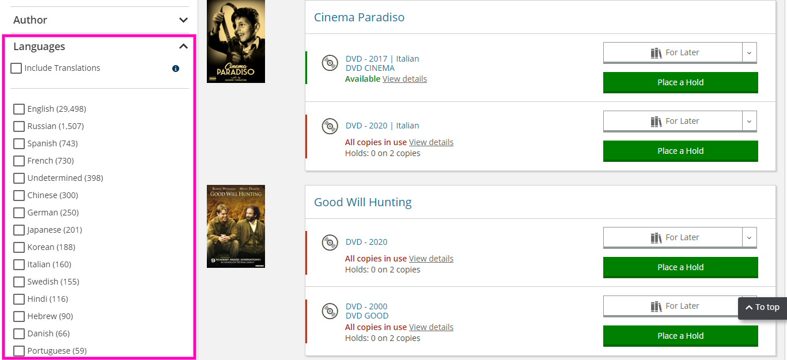787x360 pixels.
Task: Open the Good Will Hunting cover thumbnail
Action: pyautogui.click(x=236, y=226)
